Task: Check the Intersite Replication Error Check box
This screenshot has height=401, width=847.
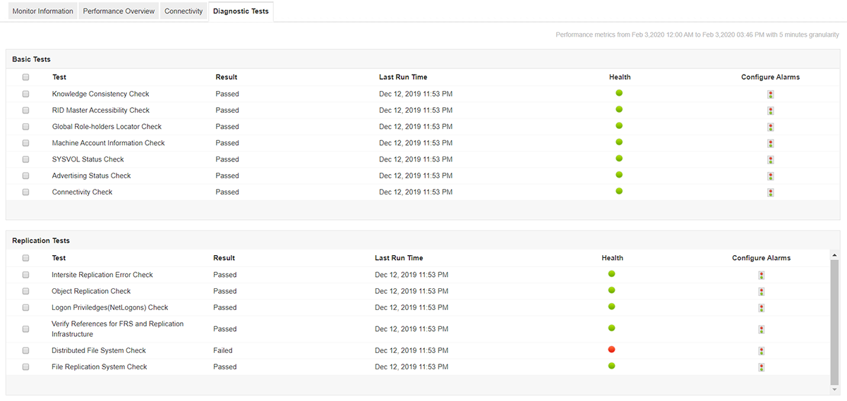Action: pos(26,275)
